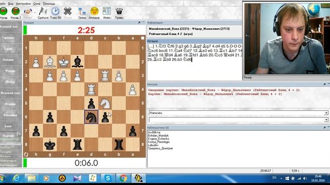Open the draw offer options dropdown arrow
The image size is (330, 185).
[35, 12]
